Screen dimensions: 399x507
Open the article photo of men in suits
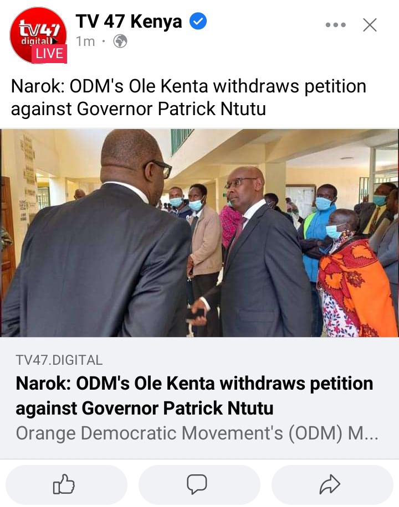tap(199, 233)
